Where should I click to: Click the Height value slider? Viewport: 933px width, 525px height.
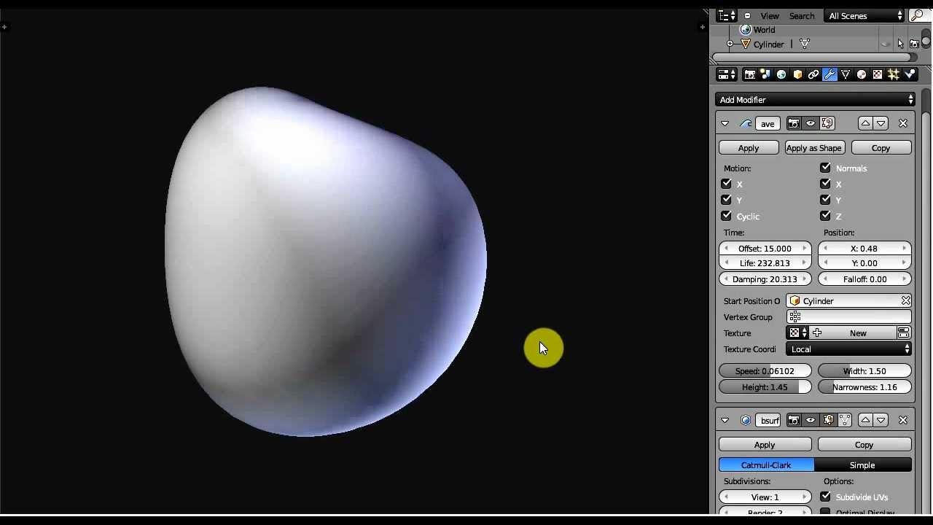coord(765,387)
